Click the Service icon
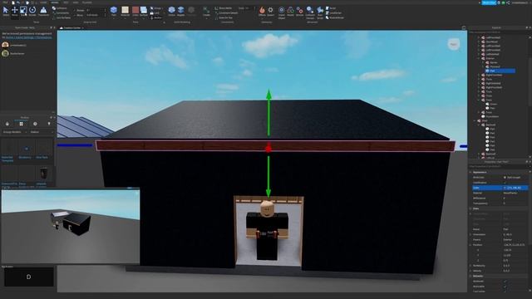 [299, 11]
